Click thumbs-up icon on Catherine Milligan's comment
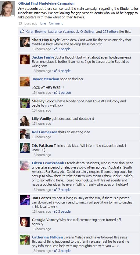The width and height of the screenshot is (140, 255). tap(56, 251)
